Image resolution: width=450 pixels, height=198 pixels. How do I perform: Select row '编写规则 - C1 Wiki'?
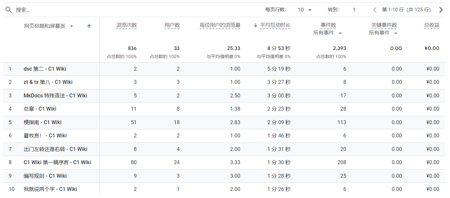tap(224, 176)
